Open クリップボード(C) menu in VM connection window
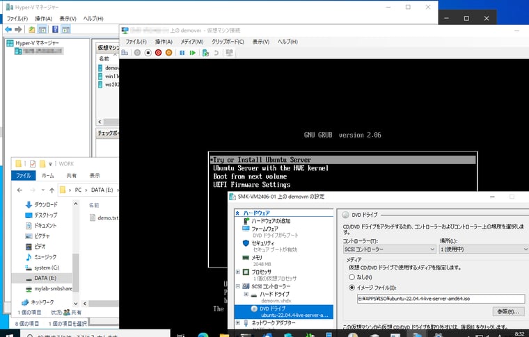 [228, 42]
